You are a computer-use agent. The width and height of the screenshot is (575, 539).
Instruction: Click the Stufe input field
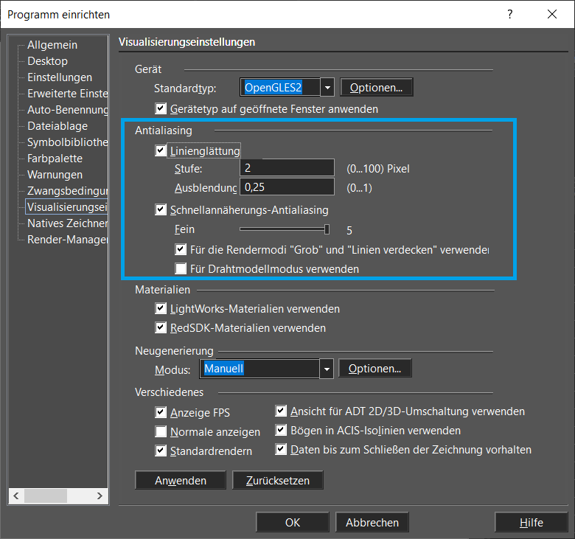click(x=287, y=168)
